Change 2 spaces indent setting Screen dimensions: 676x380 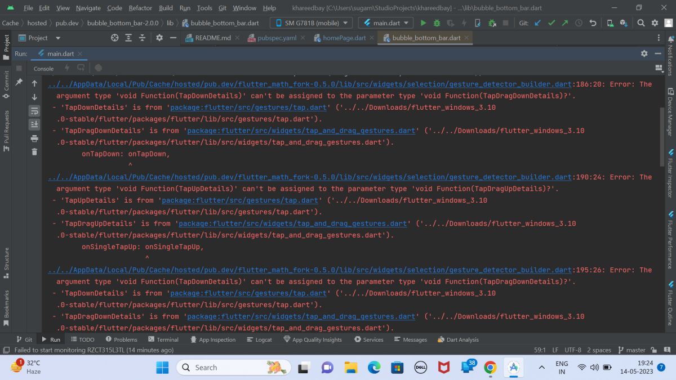tap(599, 350)
